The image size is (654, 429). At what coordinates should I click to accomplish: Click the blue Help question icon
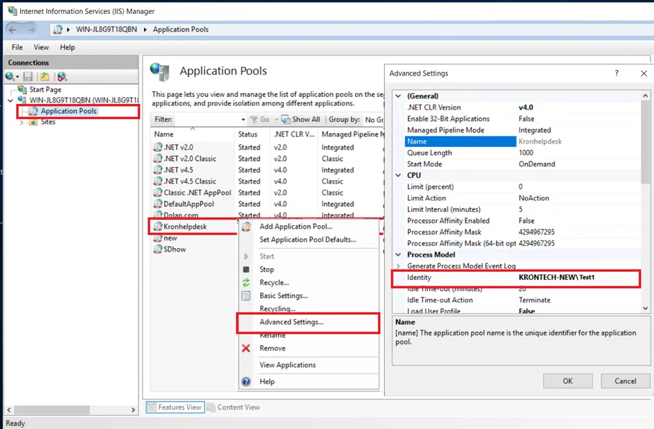(246, 381)
